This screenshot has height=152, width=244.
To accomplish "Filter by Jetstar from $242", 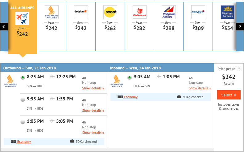I will (81, 26).
